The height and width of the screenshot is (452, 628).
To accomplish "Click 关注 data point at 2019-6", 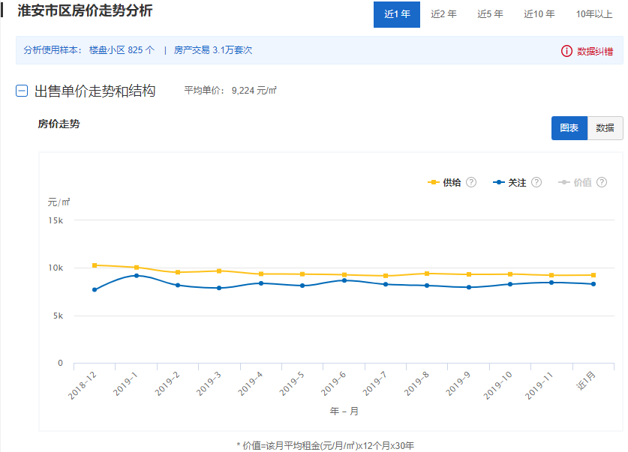I will (344, 280).
